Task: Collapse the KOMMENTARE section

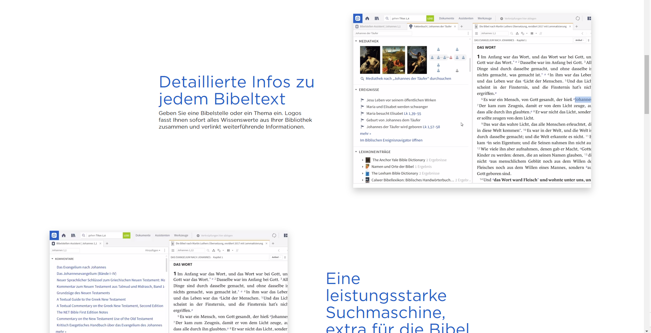Action: pos(52,259)
